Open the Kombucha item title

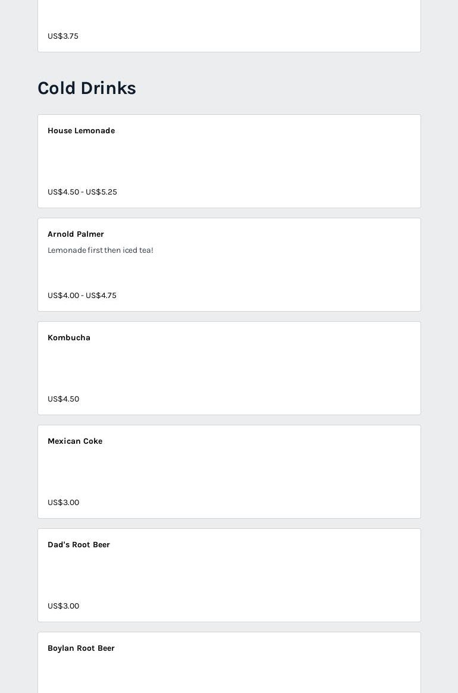pos(69,338)
